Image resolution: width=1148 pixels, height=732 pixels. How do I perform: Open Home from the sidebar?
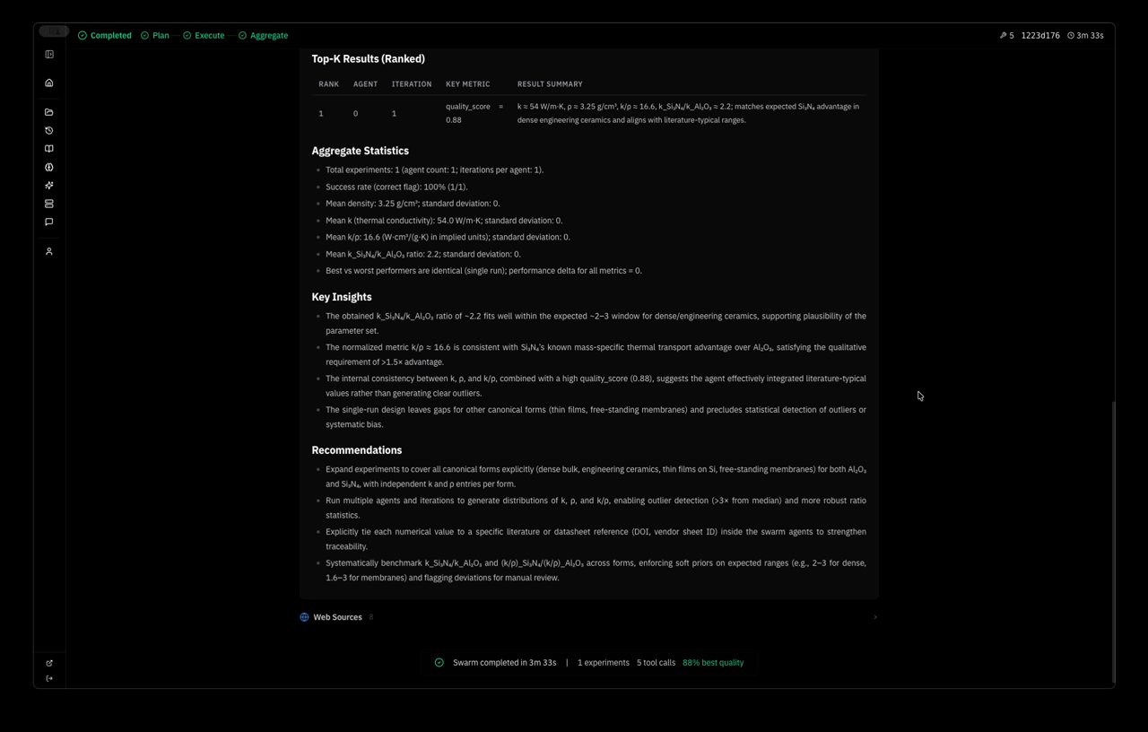tap(49, 82)
